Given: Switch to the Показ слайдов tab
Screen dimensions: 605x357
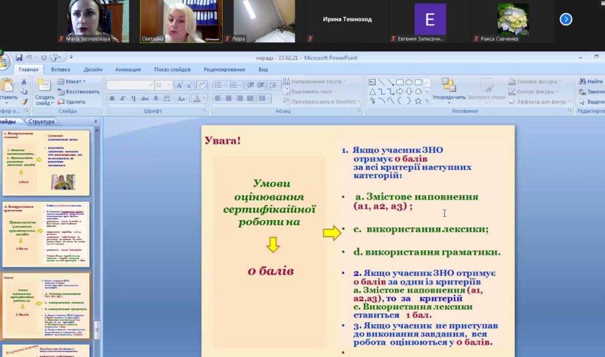Looking at the screenshot, I should click(172, 70).
